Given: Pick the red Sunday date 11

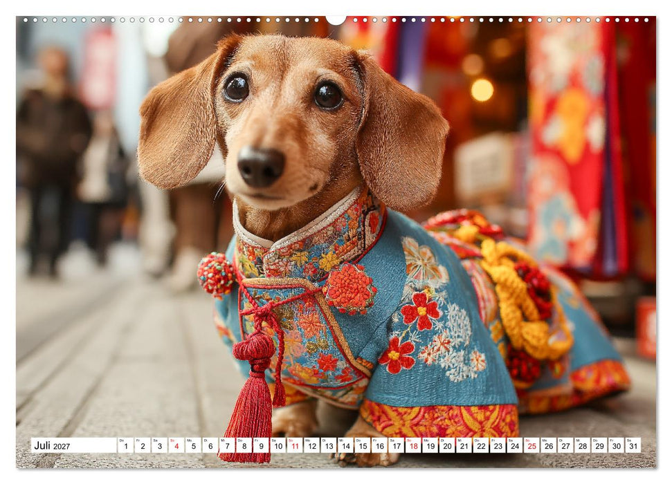Looking at the screenshot, I should 295,445.
